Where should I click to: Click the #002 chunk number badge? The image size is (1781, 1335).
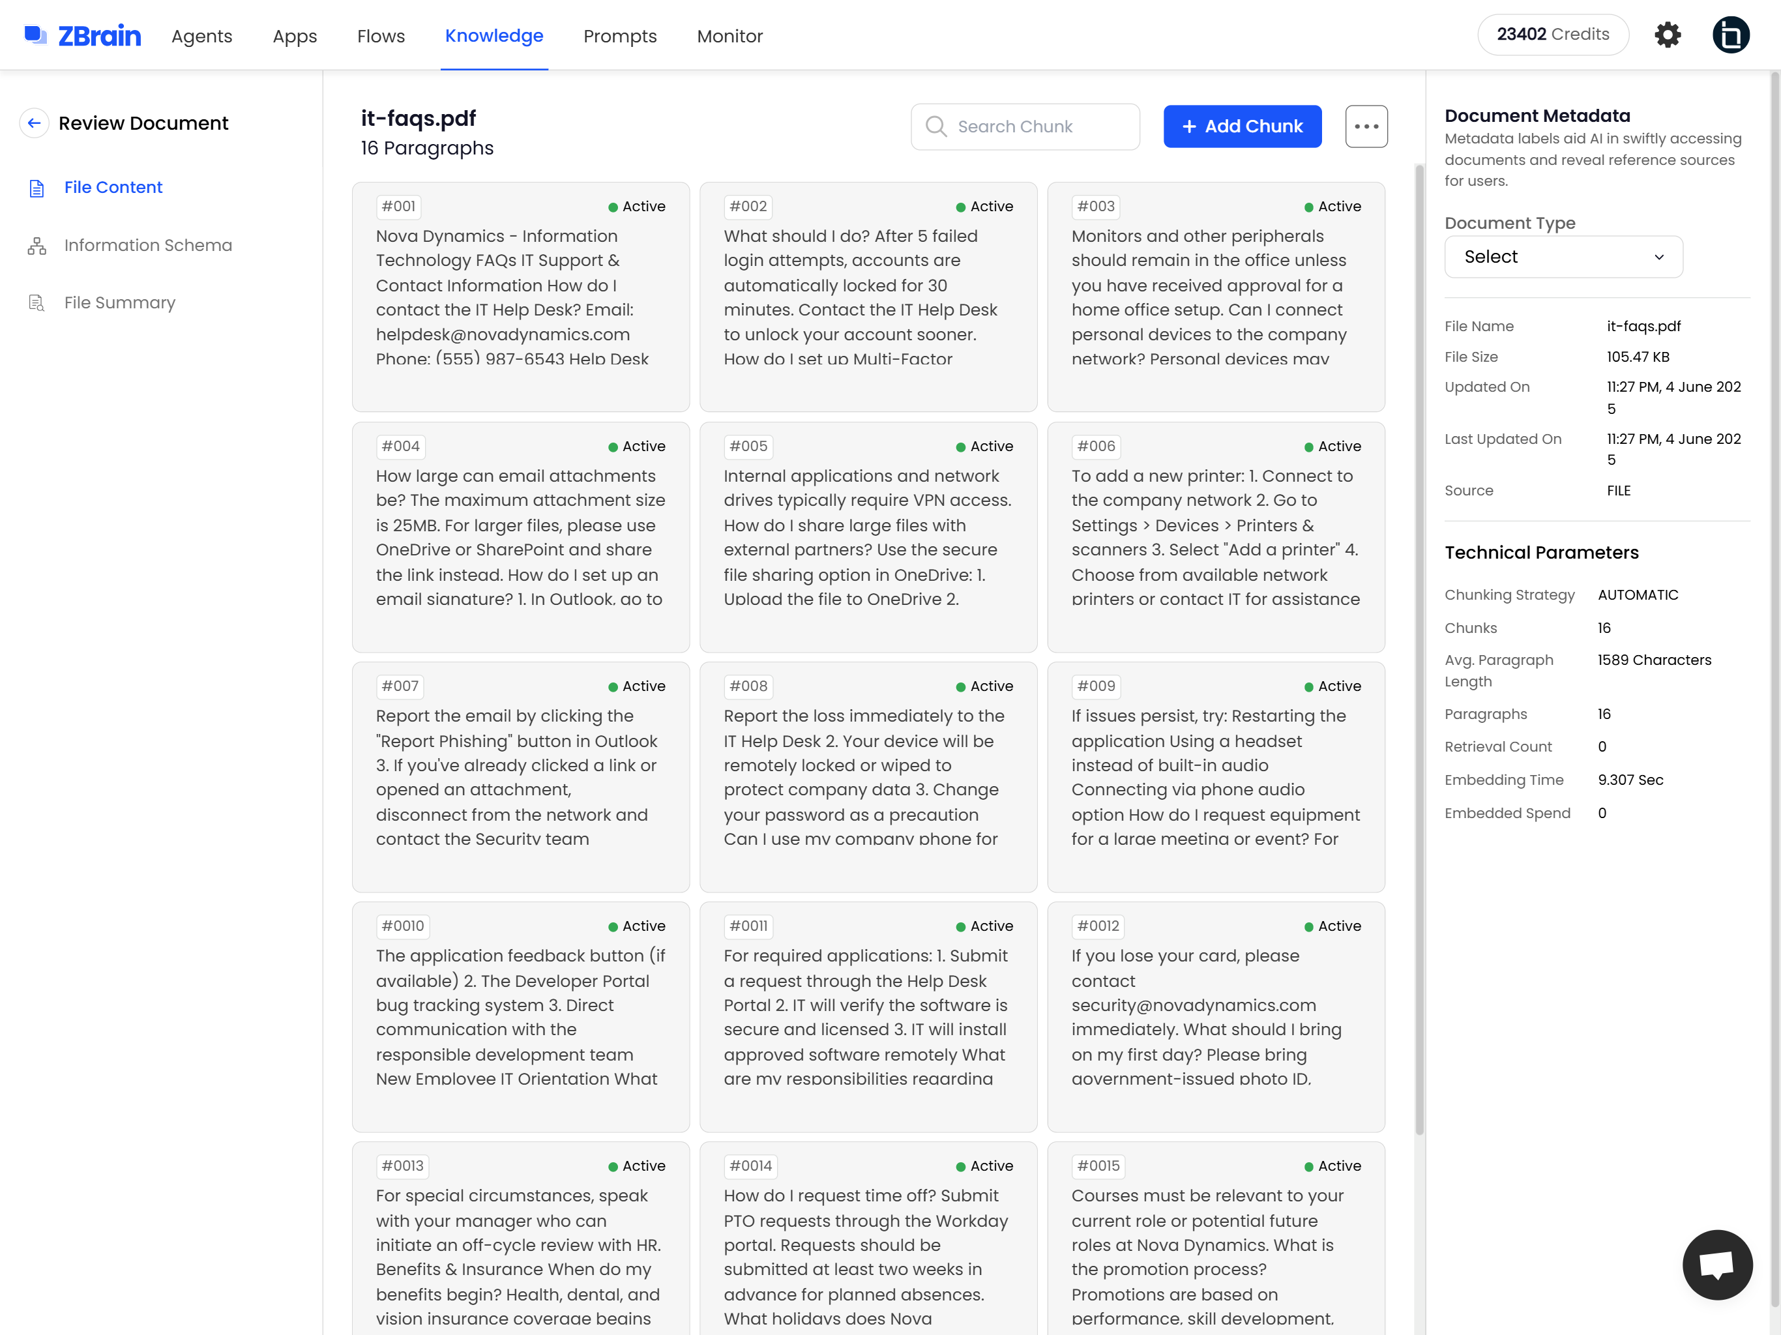coord(748,207)
